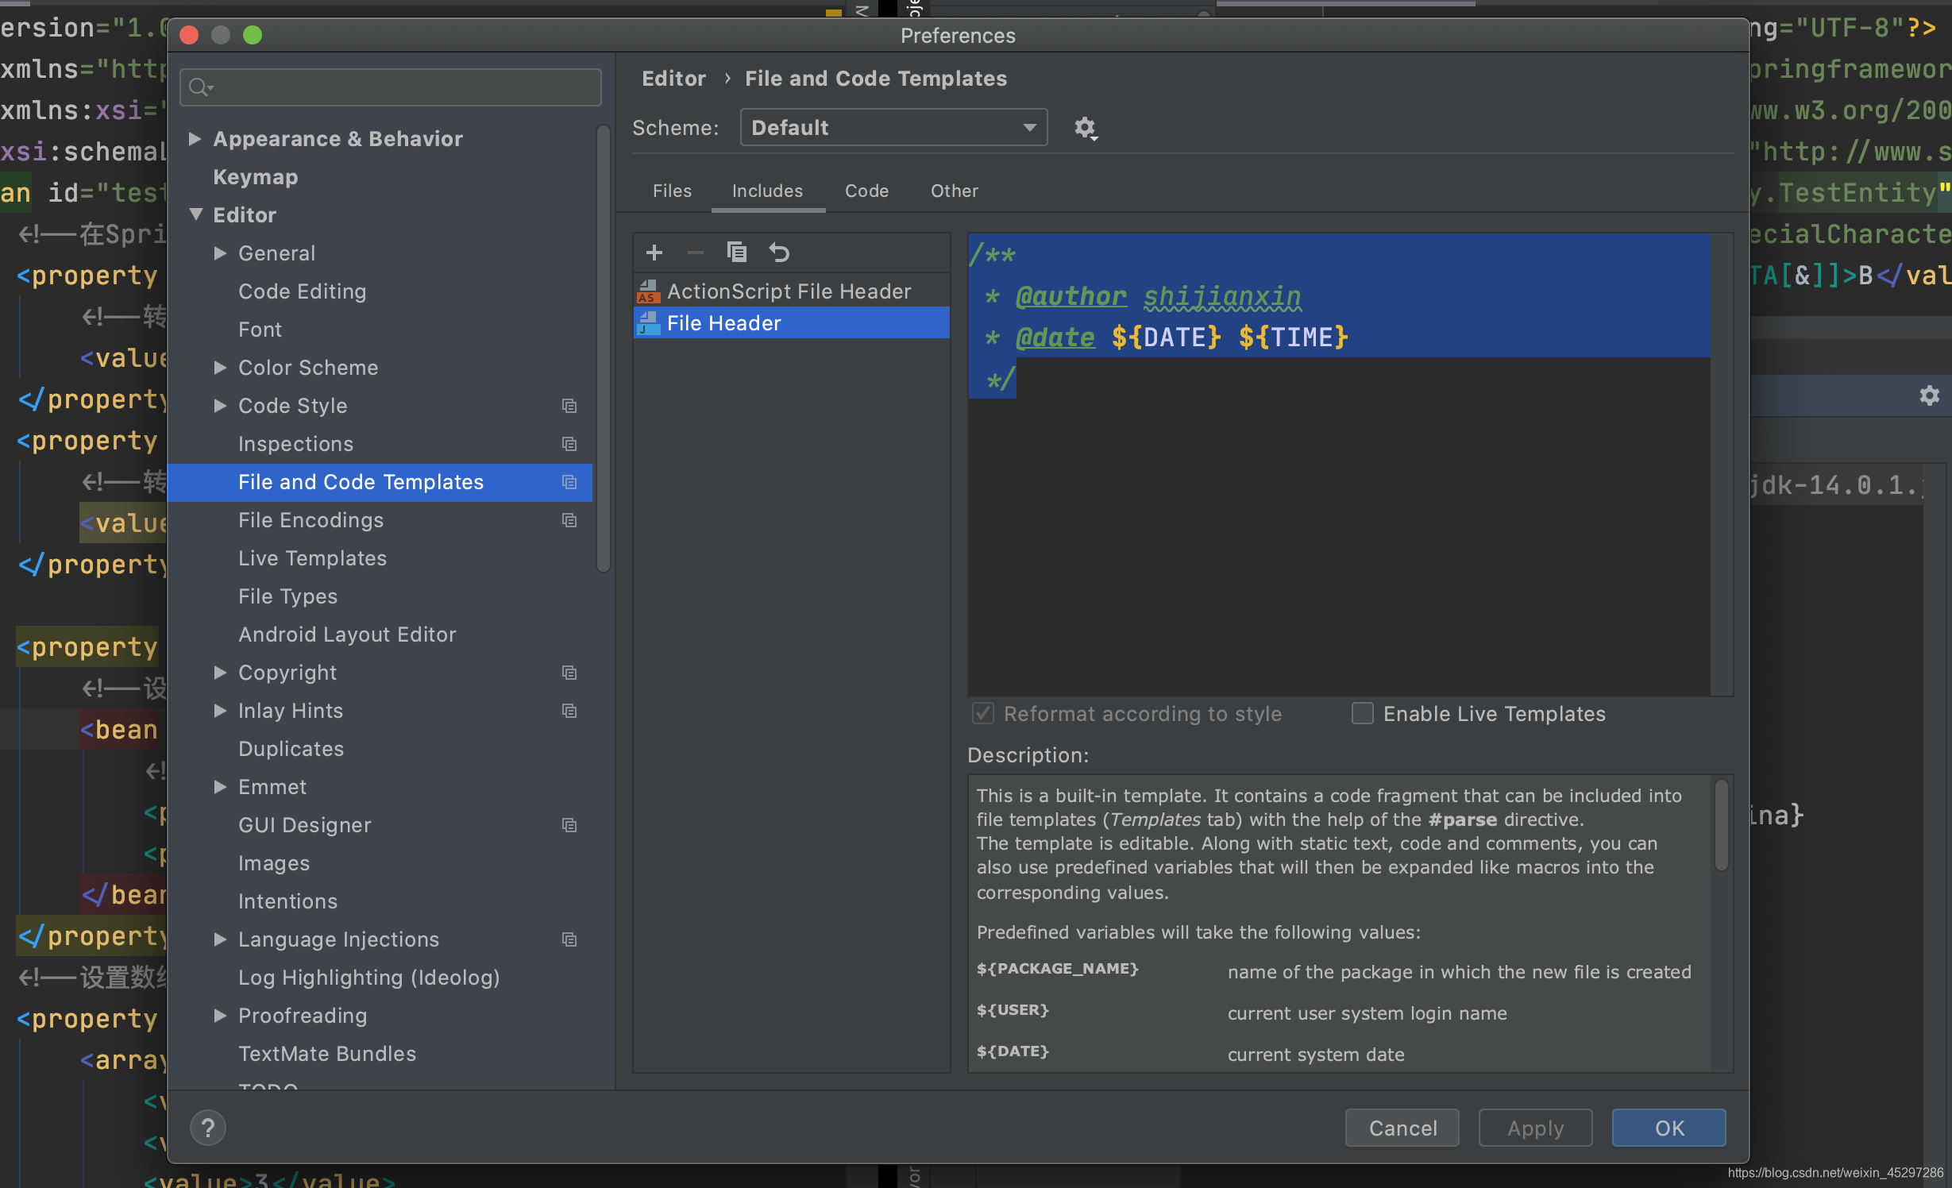Switch to the Other tab
This screenshot has width=1952, height=1188.
coord(954,191)
